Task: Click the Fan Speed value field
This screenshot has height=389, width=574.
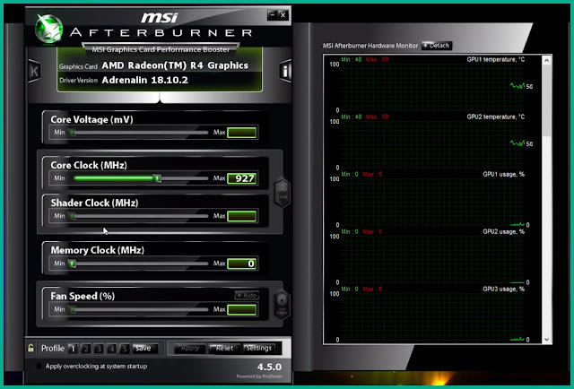Action: click(x=242, y=309)
